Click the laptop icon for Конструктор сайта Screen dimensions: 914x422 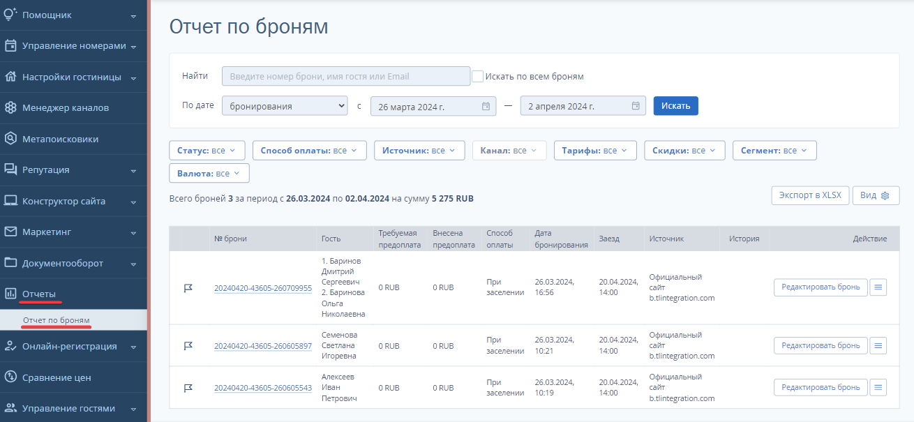coord(10,201)
